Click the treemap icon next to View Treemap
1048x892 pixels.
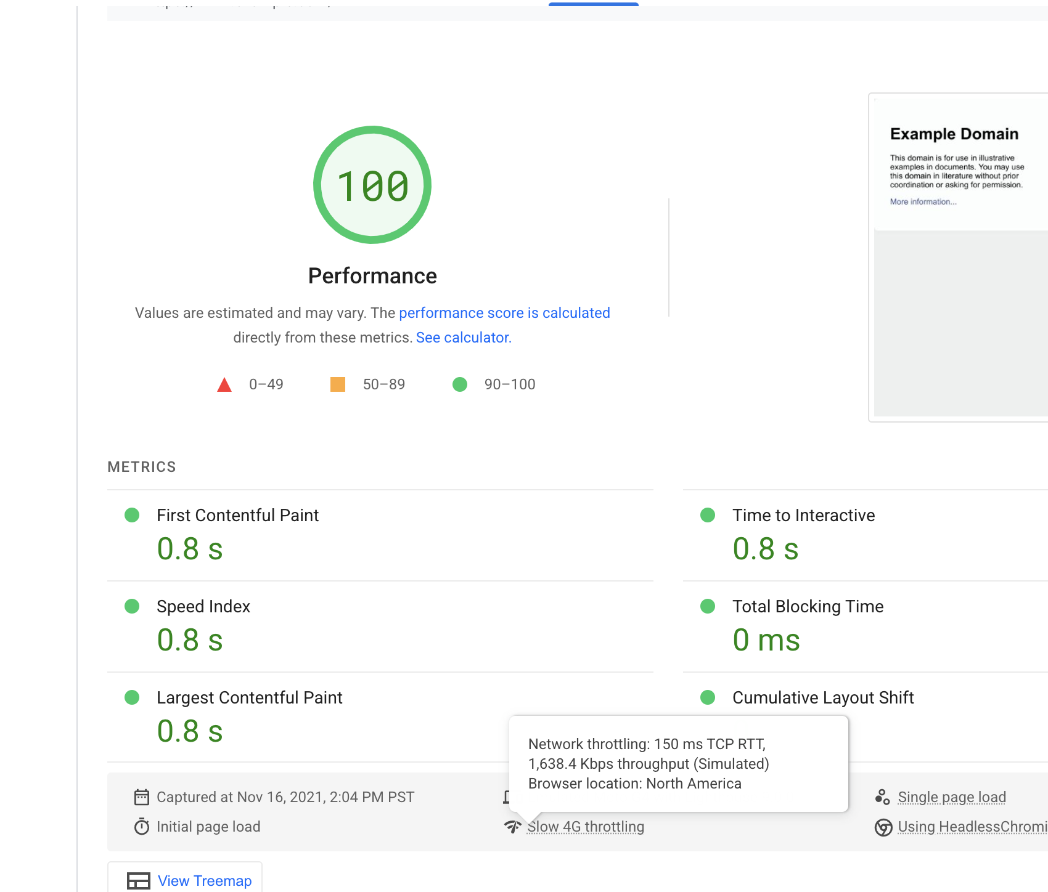point(139,880)
